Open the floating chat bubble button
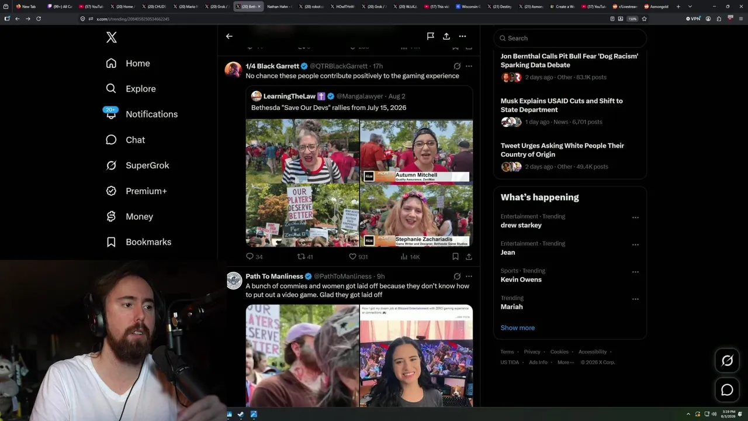Viewport: 748px width, 421px height. [727, 390]
